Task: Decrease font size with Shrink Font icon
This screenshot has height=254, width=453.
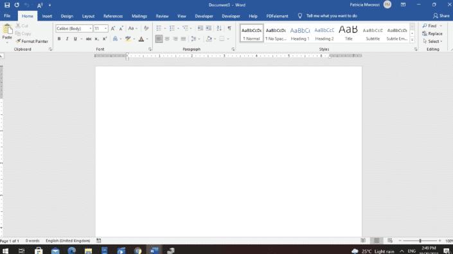Action: (x=121, y=28)
